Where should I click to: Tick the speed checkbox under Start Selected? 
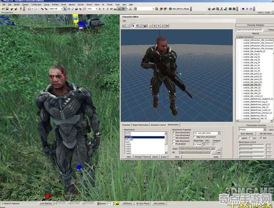coord(240,138)
